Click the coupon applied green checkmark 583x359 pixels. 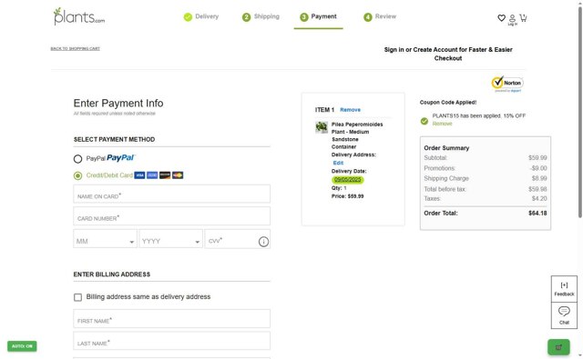tap(424, 121)
